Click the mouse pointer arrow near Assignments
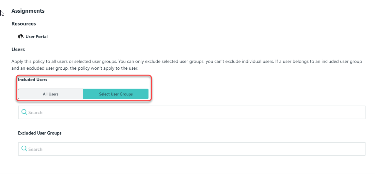Screen dimensions: 375x174 tap(2, 13)
